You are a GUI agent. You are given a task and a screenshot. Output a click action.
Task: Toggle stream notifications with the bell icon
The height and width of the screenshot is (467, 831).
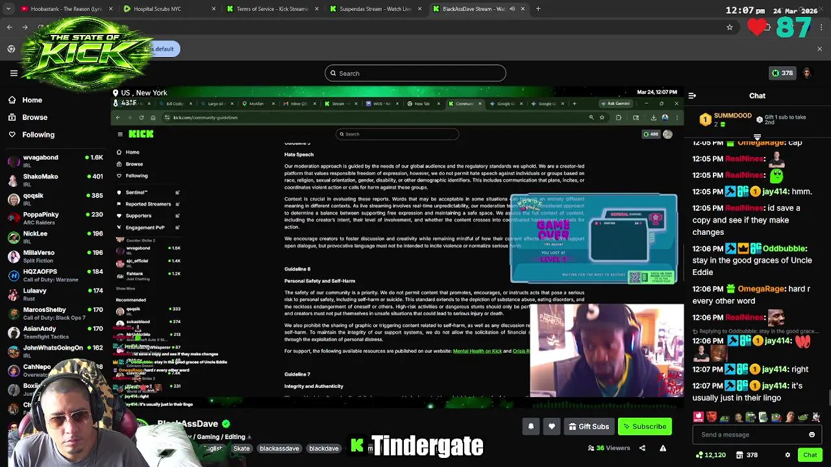(530, 426)
